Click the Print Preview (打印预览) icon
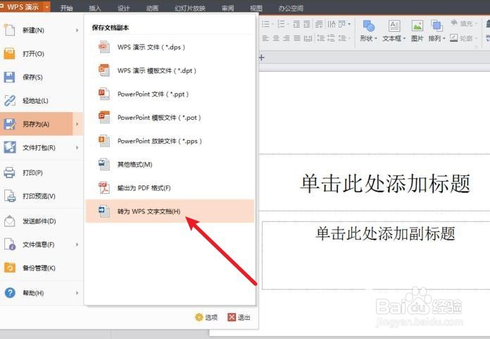Viewport: 490px width, 339px height. point(10,196)
